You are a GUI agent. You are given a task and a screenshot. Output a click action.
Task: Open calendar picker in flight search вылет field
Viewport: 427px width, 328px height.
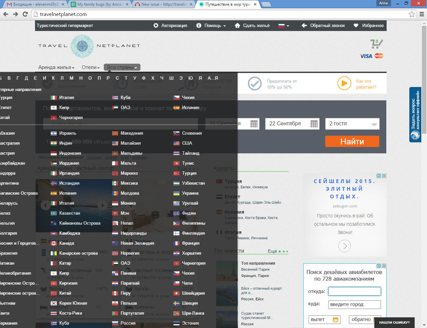[335, 320]
